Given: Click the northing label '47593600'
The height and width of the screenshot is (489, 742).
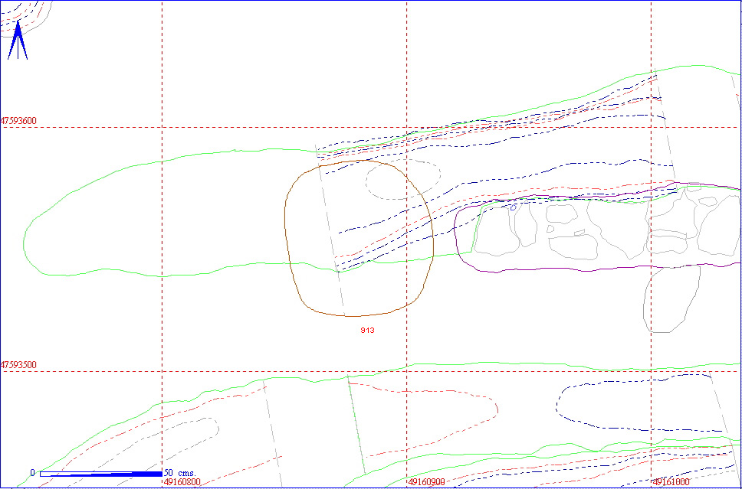Looking at the screenshot, I should [x=19, y=121].
